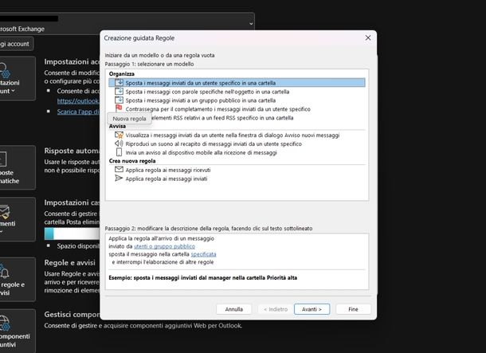The image size is (486, 353).
Task: Open "Scarica l'app" link in background
Action: pyautogui.click(x=78, y=112)
